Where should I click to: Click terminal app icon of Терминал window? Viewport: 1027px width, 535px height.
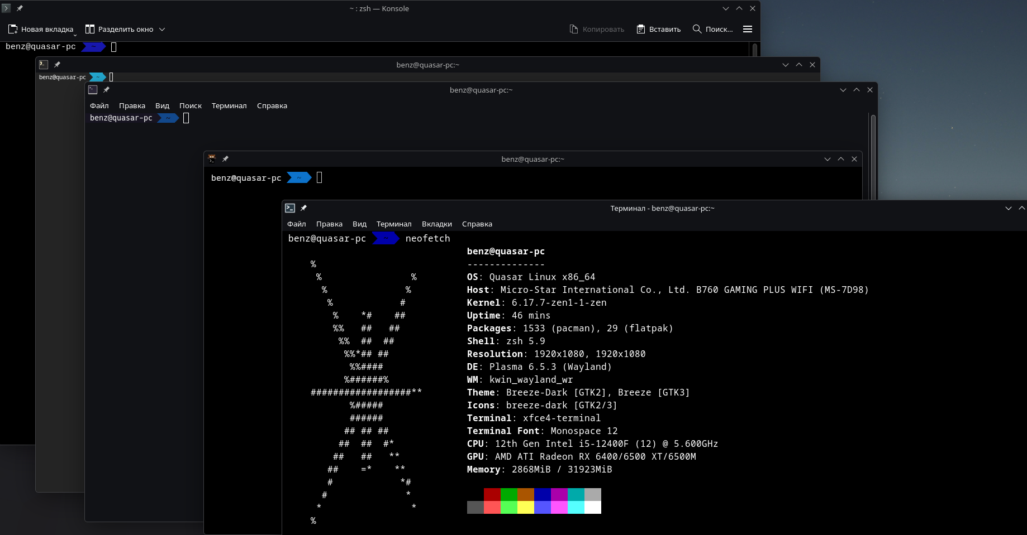[x=290, y=208]
